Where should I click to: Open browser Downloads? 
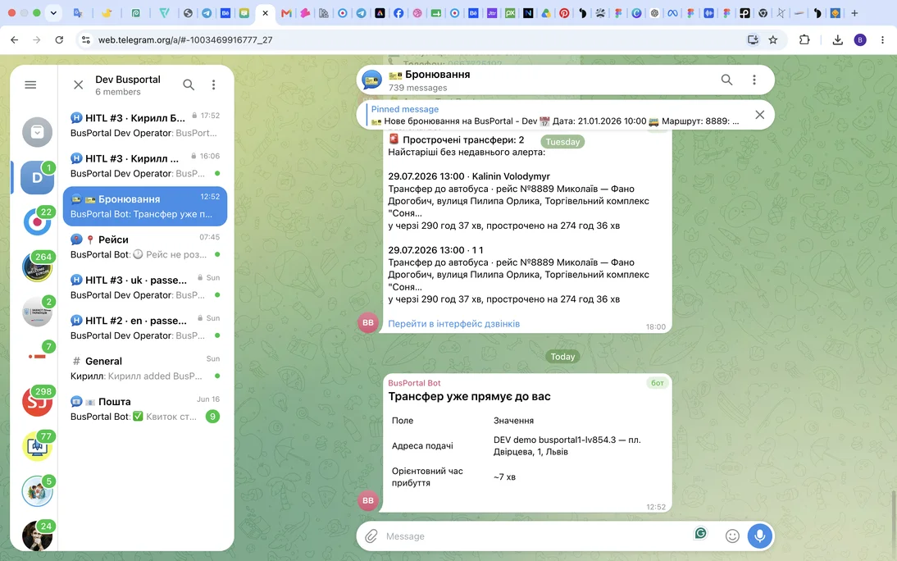tap(837, 39)
